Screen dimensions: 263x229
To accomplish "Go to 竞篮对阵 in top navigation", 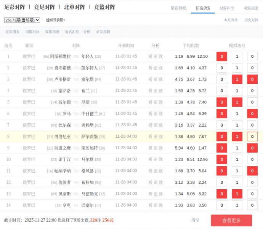I will pos(104,7).
